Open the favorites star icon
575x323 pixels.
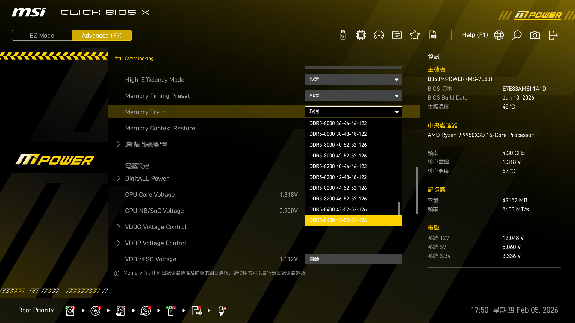coord(414,35)
